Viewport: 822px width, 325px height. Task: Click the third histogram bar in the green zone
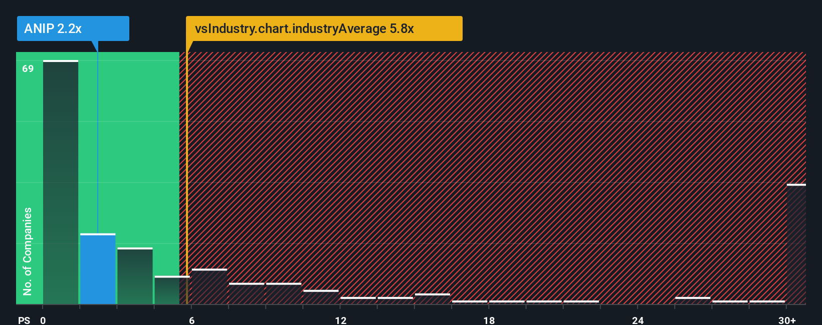click(135, 276)
